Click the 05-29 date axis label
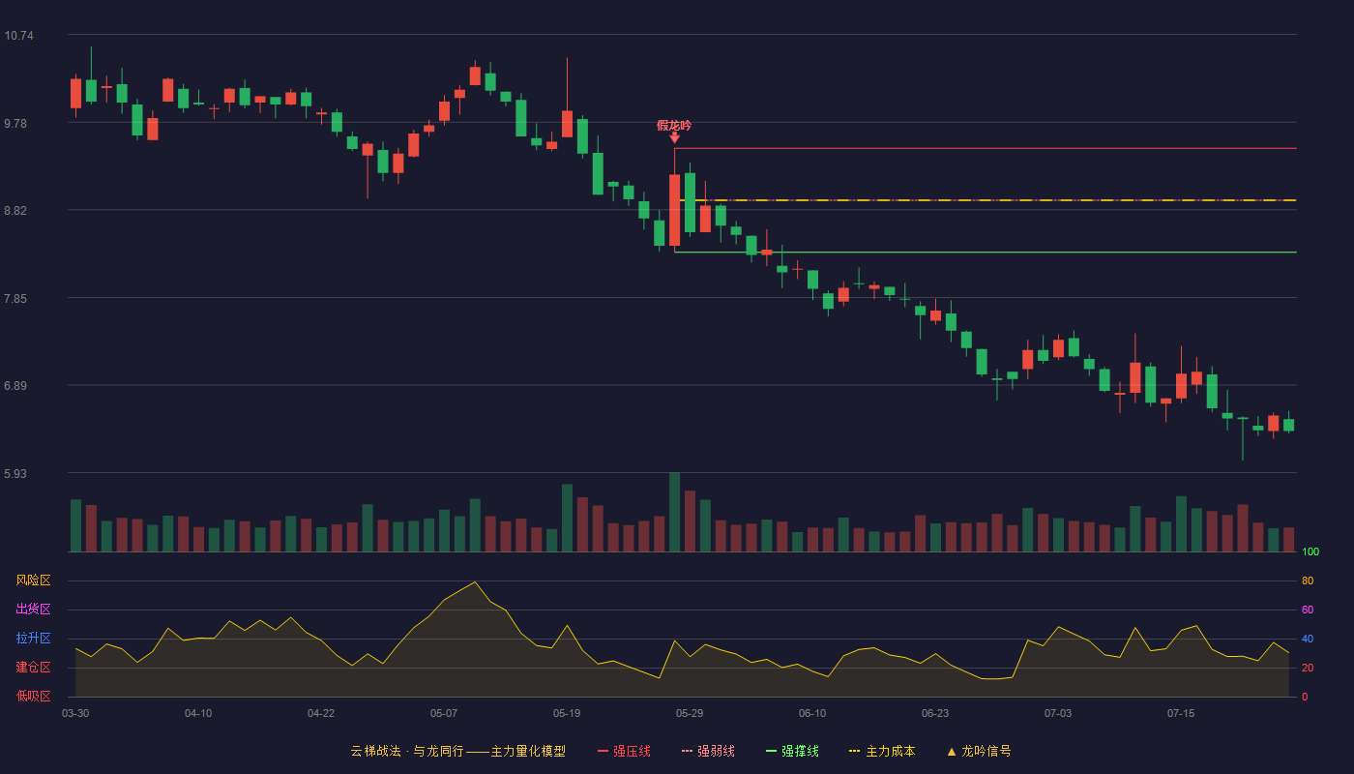The image size is (1354, 774). tap(690, 713)
